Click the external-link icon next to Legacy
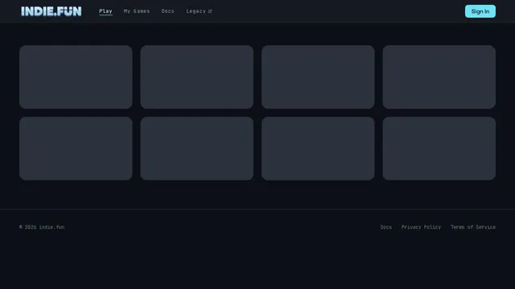 [210, 11]
